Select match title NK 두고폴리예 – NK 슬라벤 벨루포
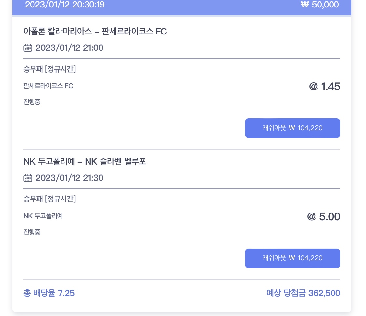 point(85,161)
